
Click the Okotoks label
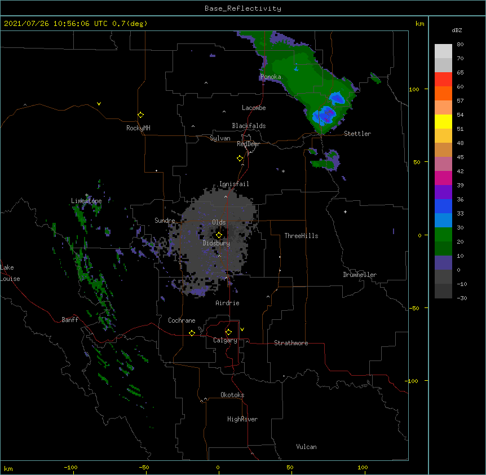[232, 395]
